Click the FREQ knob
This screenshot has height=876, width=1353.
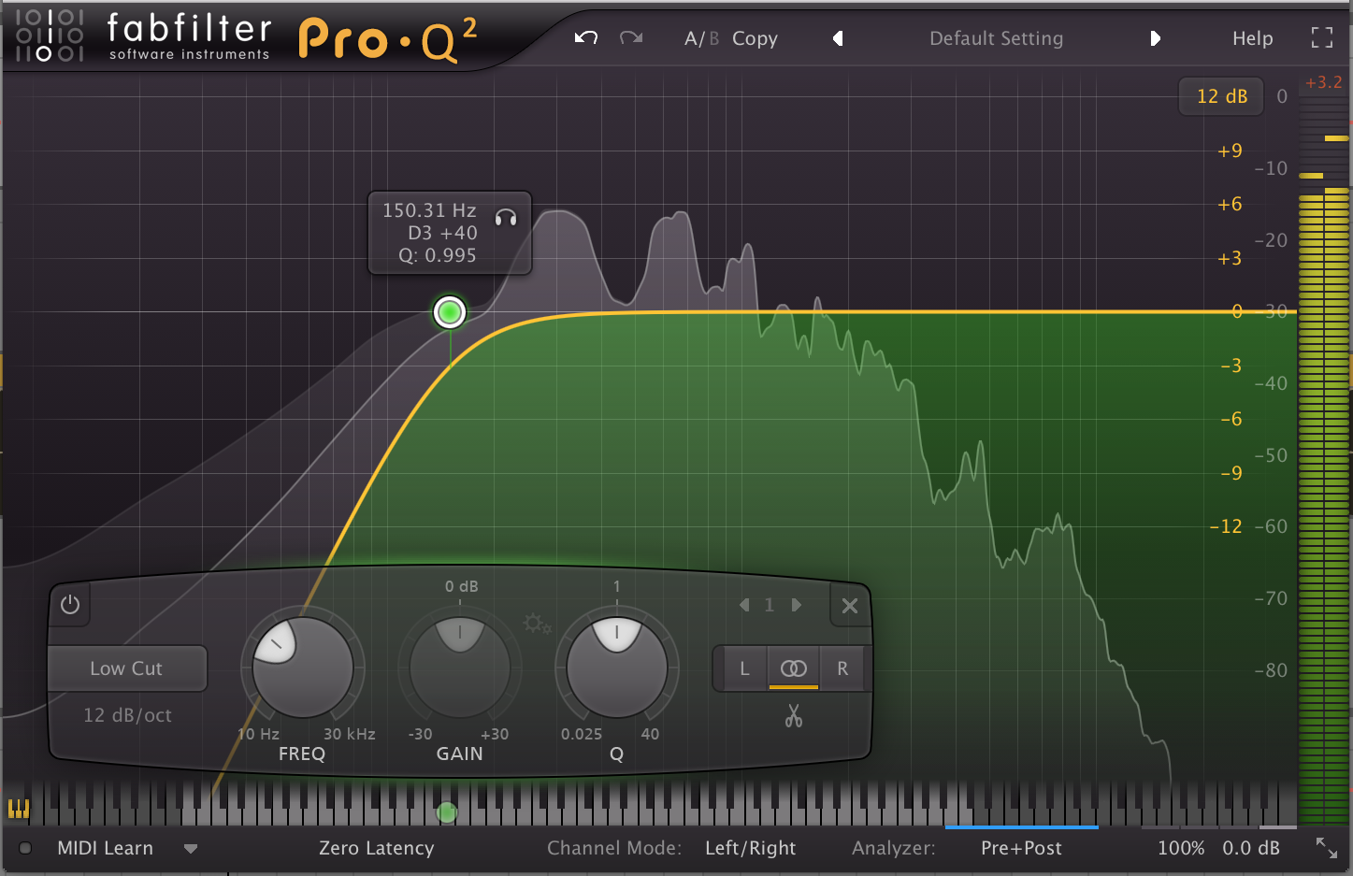pos(302,668)
